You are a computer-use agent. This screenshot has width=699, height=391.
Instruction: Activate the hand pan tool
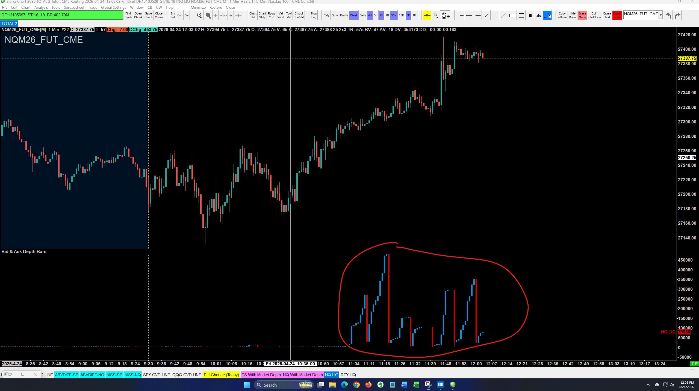445,16
